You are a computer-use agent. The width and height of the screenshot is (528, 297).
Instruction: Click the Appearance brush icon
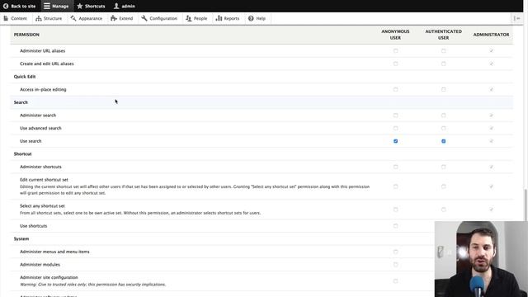[73, 18]
